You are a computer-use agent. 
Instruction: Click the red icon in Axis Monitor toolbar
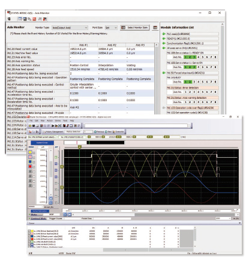[x=34, y=19]
